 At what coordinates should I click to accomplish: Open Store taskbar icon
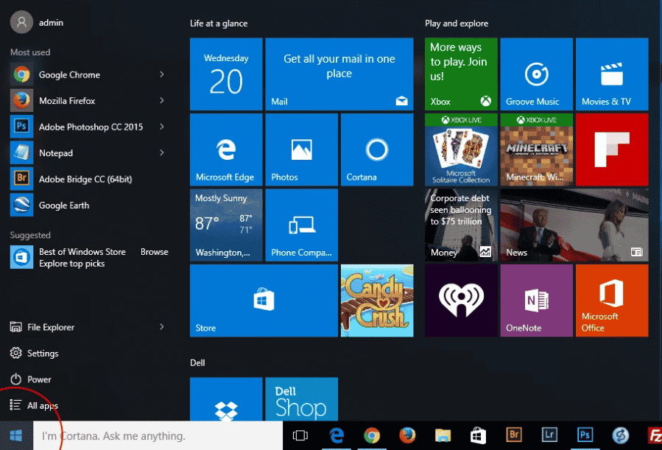point(479,436)
